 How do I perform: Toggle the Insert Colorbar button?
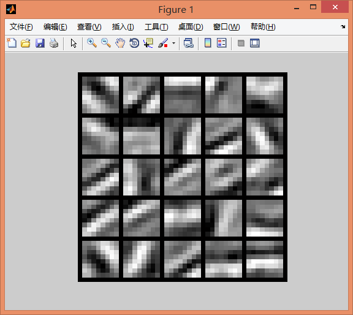pyautogui.click(x=208, y=43)
